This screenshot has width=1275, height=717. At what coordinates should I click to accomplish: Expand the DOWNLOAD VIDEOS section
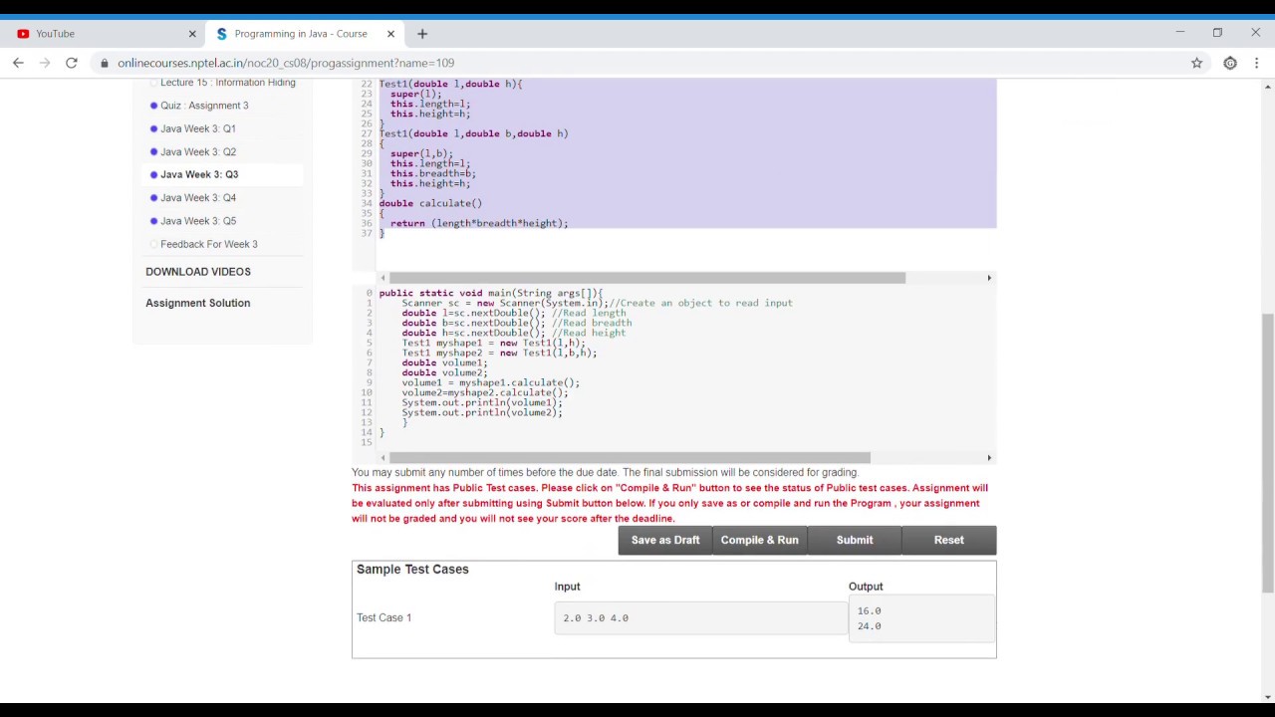point(198,272)
